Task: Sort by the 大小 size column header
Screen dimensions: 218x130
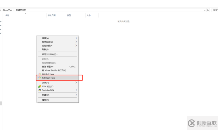Action: coord(88,15)
